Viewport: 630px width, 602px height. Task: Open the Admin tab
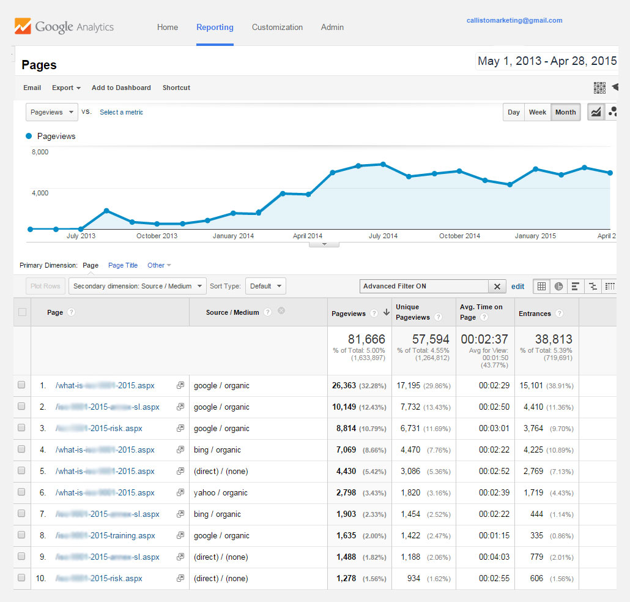pyautogui.click(x=332, y=27)
